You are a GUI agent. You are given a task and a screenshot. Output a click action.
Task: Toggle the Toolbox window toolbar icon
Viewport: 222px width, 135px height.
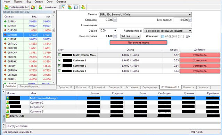76,7
